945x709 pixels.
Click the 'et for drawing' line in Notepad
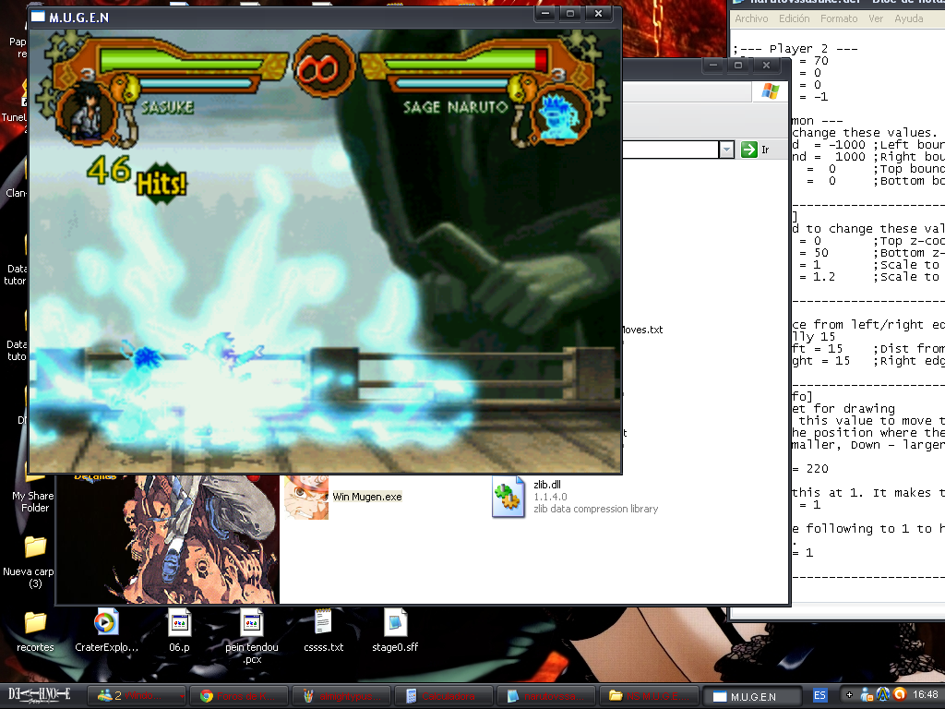pos(843,409)
